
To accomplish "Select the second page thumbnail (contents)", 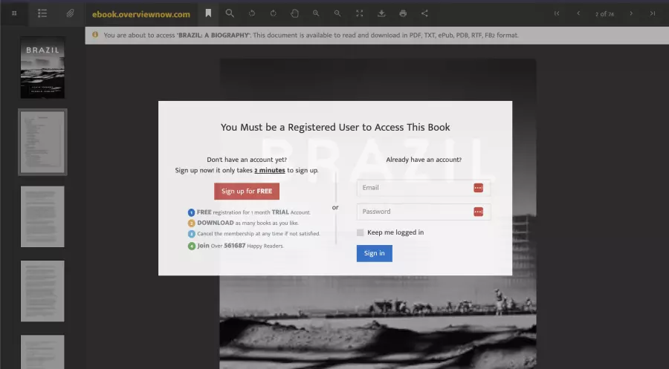I will pos(42,142).
